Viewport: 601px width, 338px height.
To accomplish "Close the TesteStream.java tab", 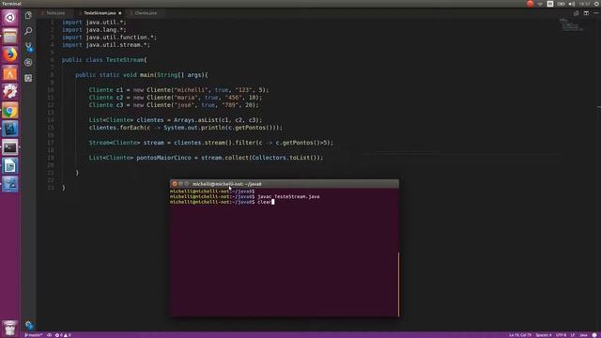I will pos(120,13).
